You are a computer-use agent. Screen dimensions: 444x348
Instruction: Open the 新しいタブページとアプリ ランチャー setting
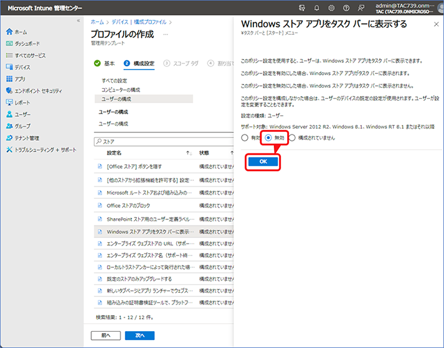click(x=149, y=291)
